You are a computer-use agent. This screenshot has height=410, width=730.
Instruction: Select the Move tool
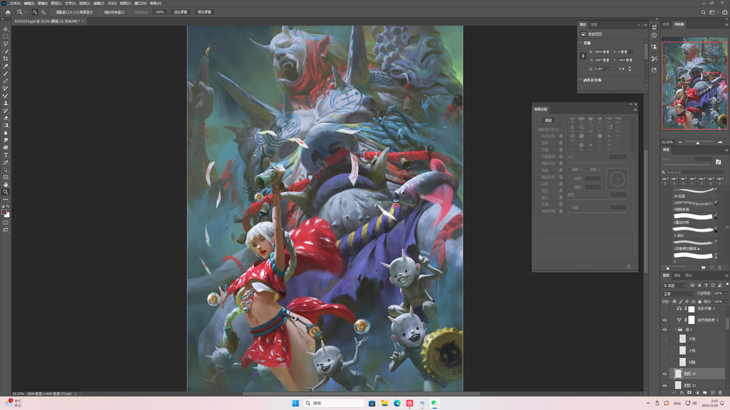tap(5, 29)
